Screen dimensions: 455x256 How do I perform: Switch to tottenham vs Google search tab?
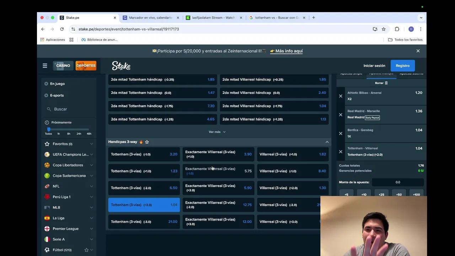[277, 17]
